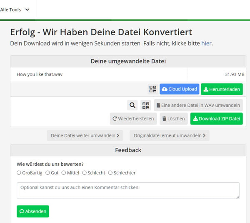Click the file size '31.93 MB'
This screenshot has height=223, width=250.
click(x=235, y=74)
